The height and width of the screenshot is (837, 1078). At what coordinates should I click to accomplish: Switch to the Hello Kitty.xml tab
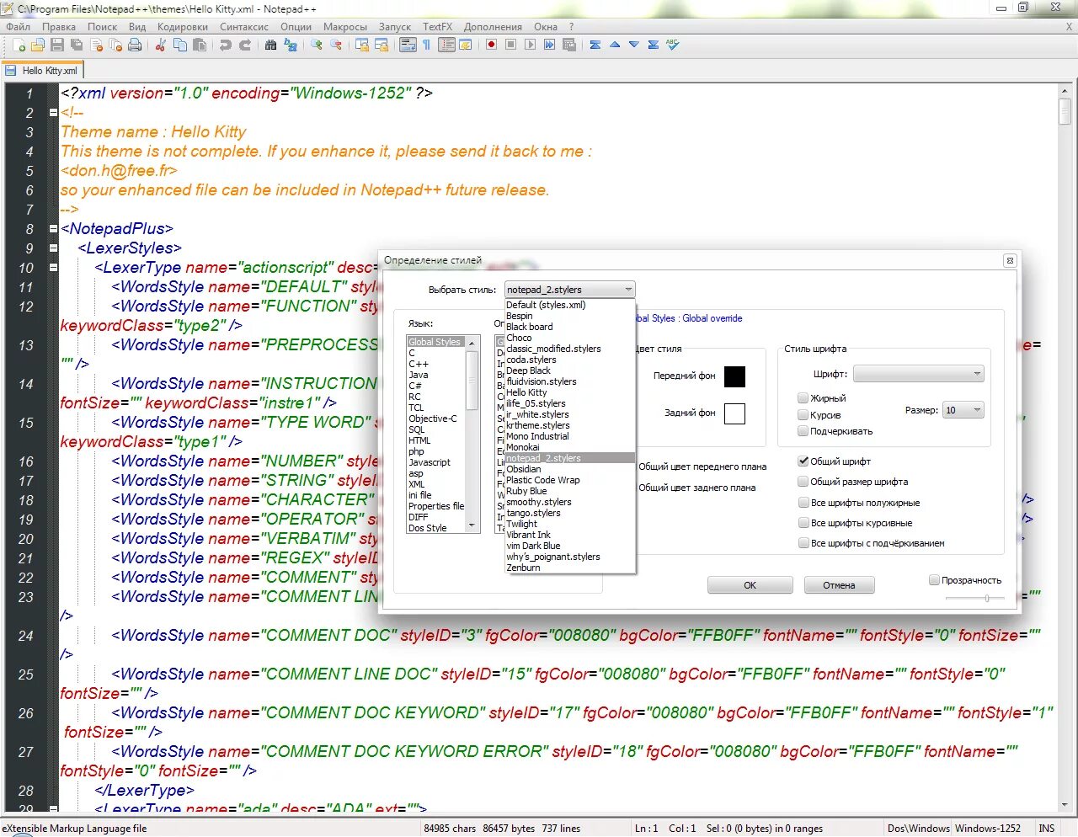pos(42,71)
